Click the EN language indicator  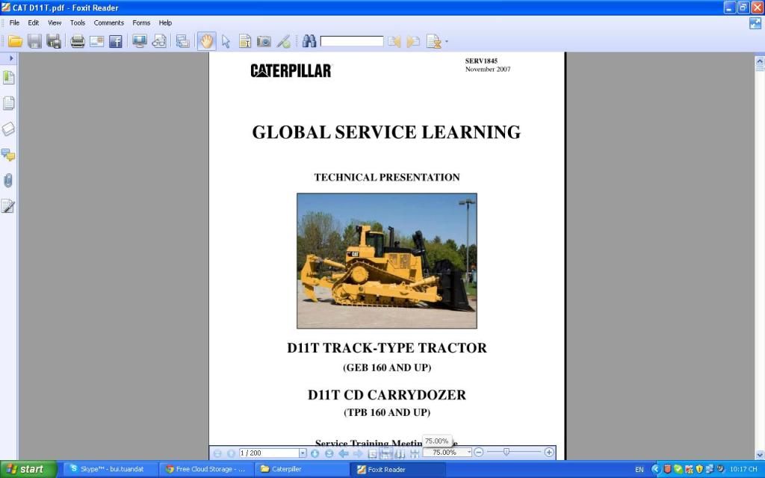click(639, 470)
